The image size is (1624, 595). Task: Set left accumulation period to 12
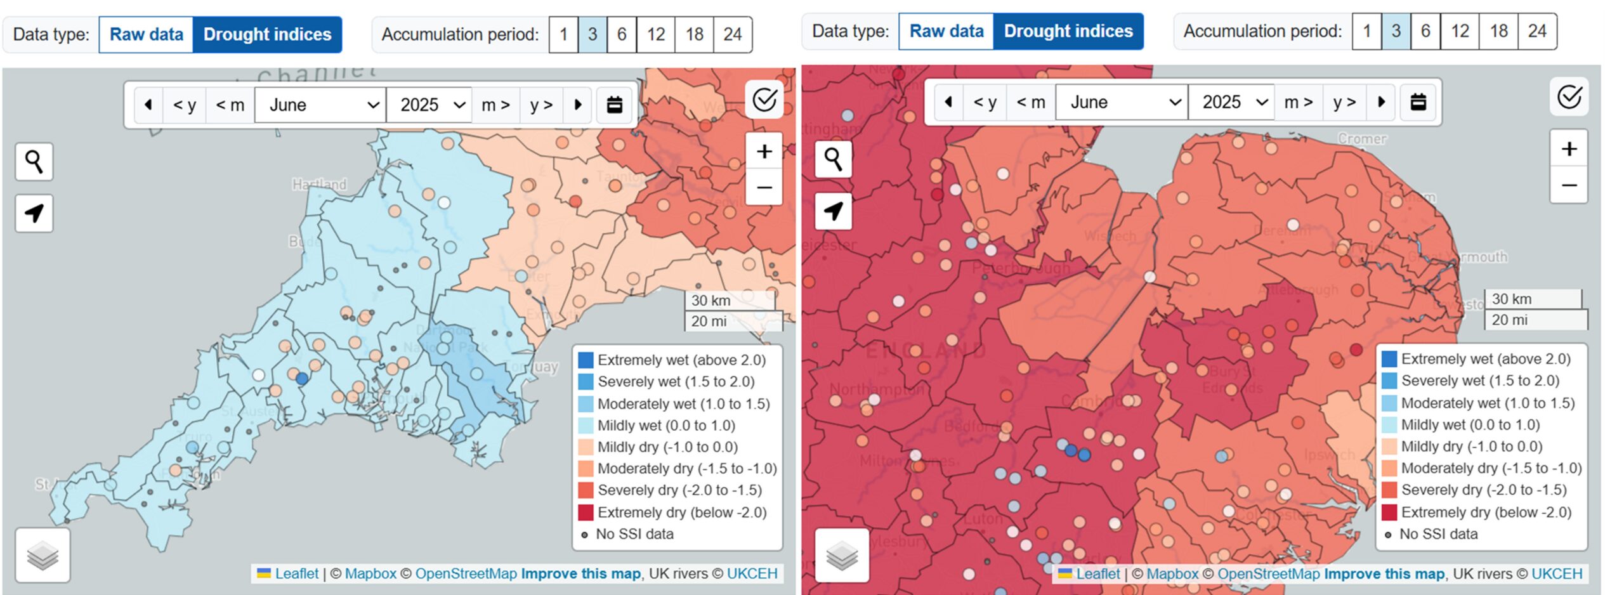(x=655, y=34)
